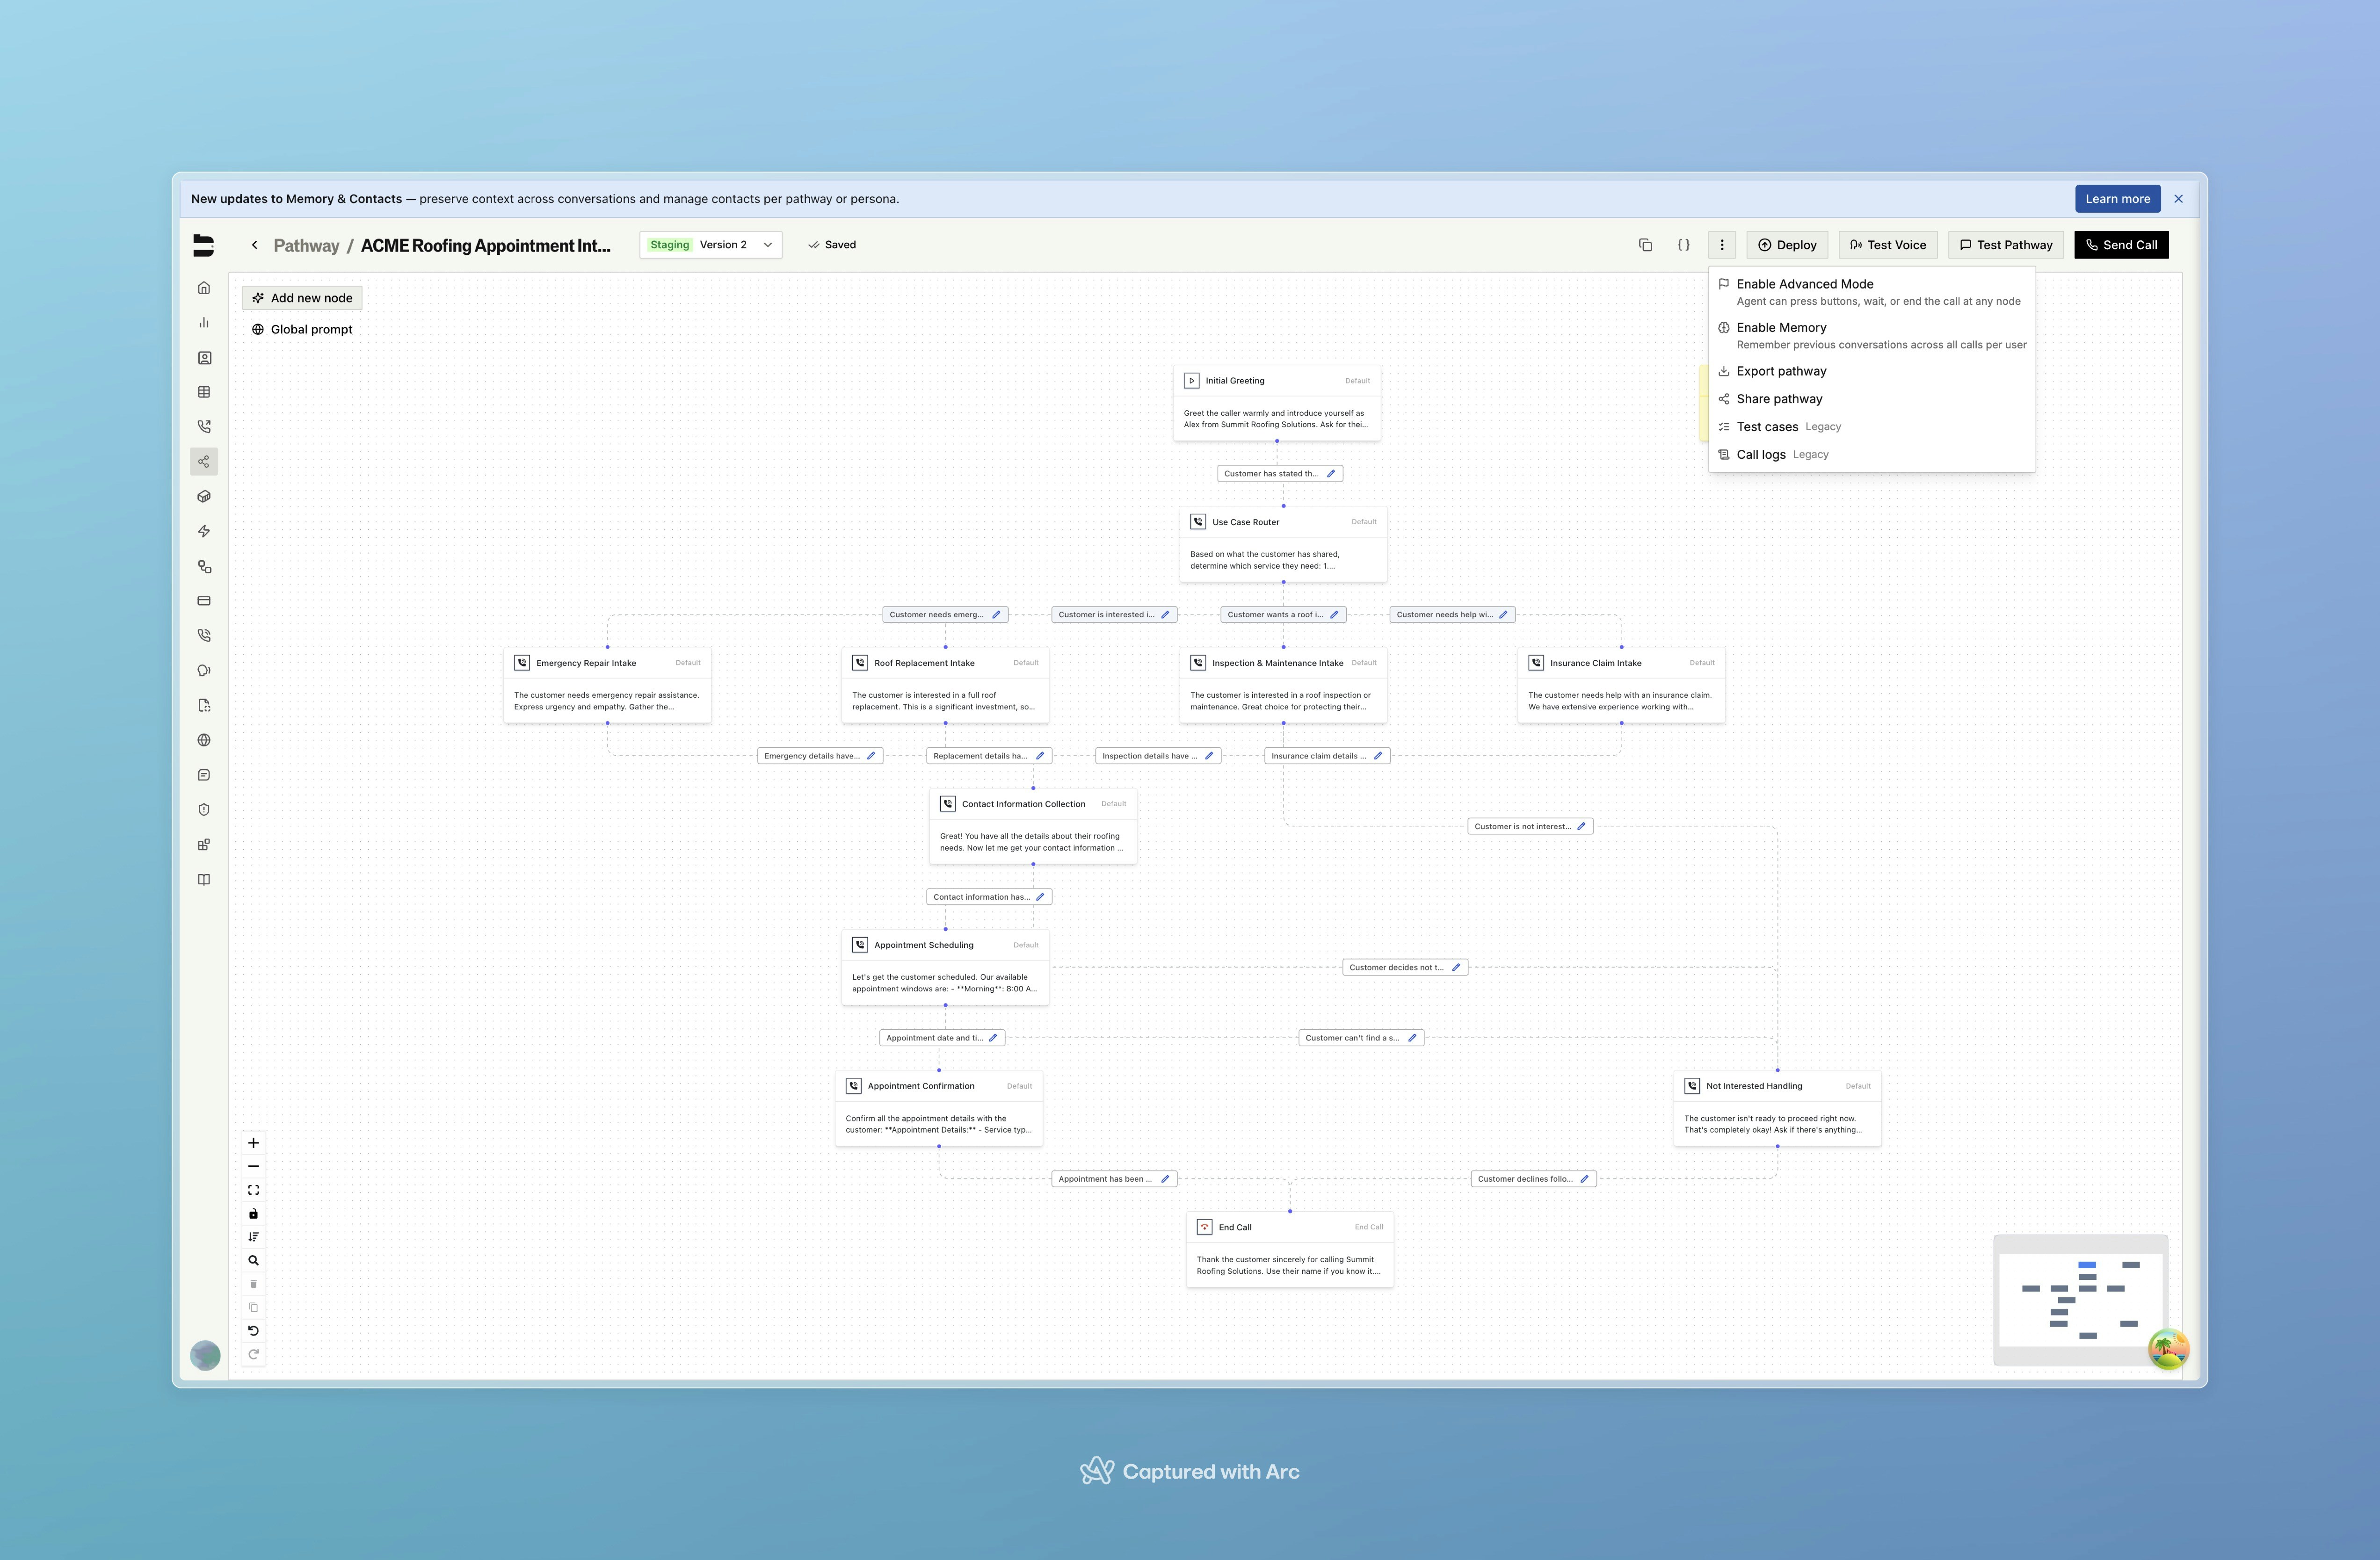Screen dimensions: 2380x1560
Task: Click the minimap in the bottom-right corner
Action: [2080, 1300]
